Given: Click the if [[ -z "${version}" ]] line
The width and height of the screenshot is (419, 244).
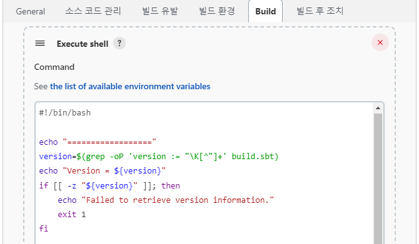Looking at the screenshot, I should pos(109,185).
